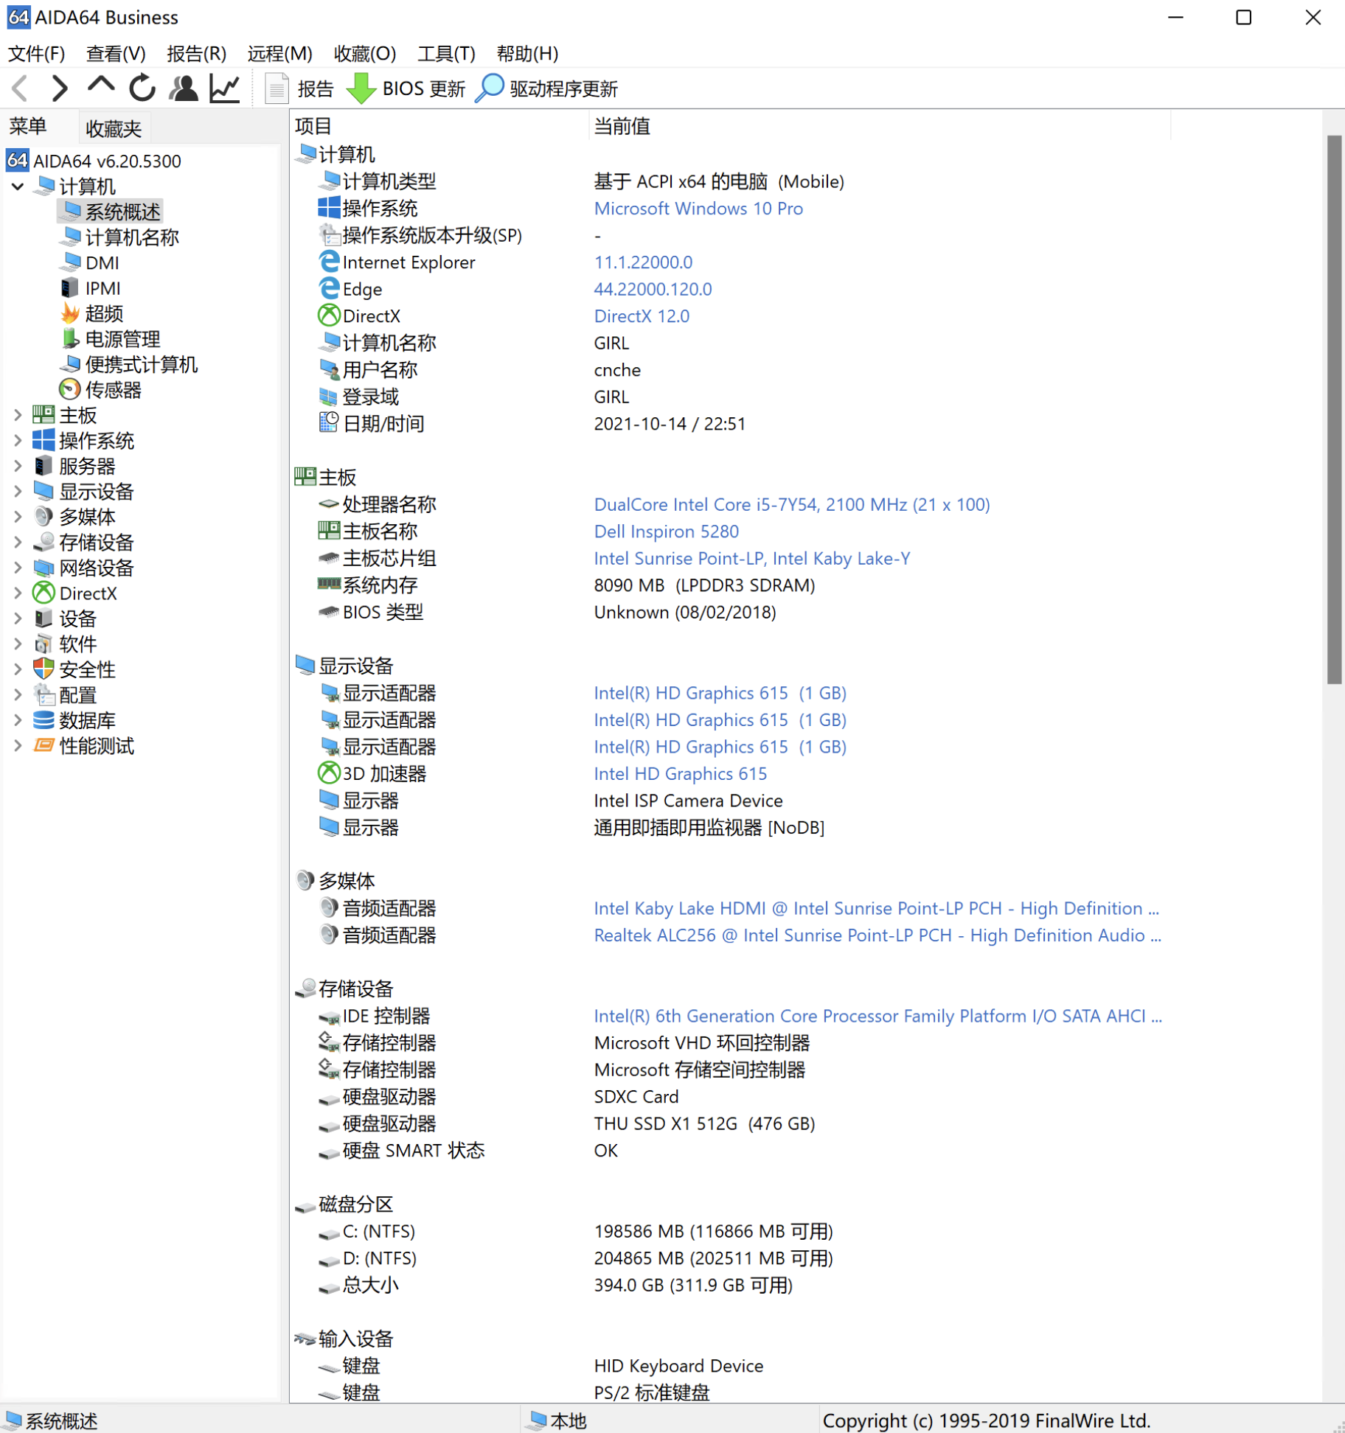
Task: Switch to the 收藏夹 tab
Action: (x=113, y=129)
